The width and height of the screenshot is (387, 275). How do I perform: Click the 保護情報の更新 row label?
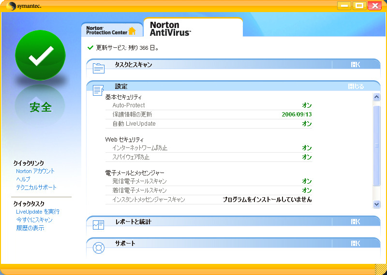[x=132, y=115]
